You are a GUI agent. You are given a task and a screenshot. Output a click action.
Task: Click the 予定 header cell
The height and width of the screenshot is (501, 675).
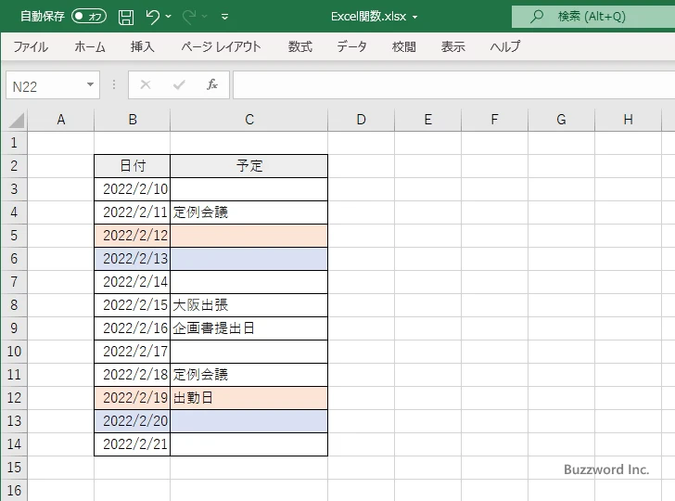point(248,166)
